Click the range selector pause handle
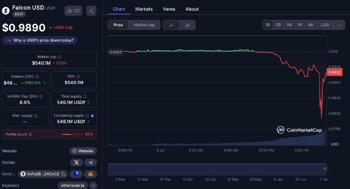The width and height of the screenshot is (350, 189). [x=325, y=169]
